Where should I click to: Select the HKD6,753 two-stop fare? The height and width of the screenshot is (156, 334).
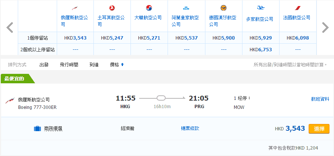pyautogui.click(x=261, y=50)
